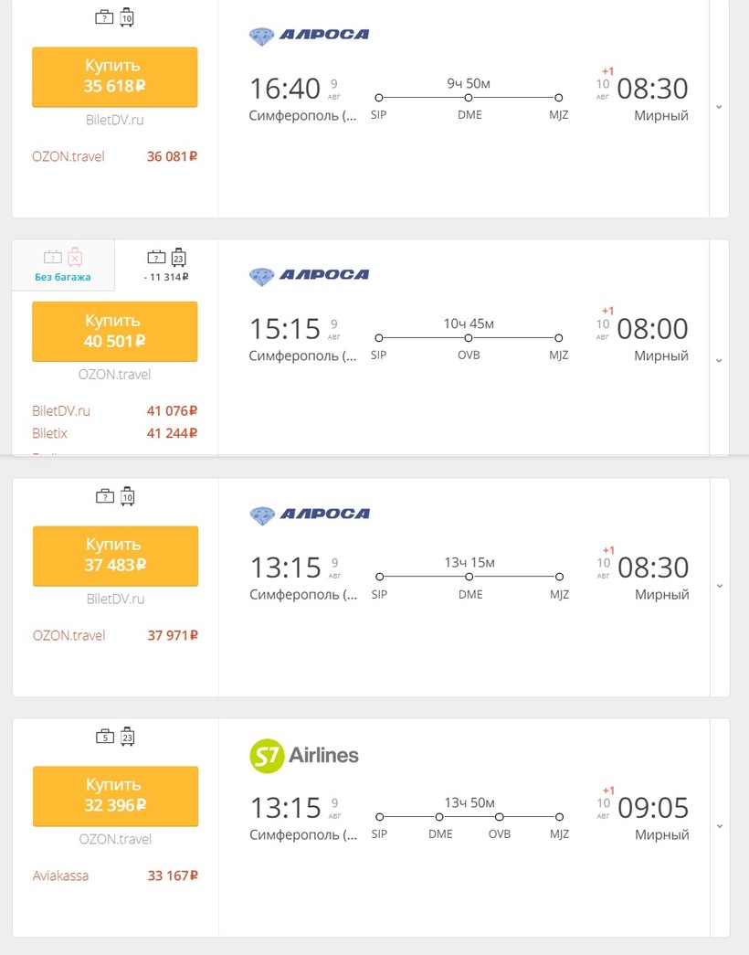Screen dimensions: 749x955
Task: Expand details of the 16:40 flight
Action: click(x=719, y=107)
